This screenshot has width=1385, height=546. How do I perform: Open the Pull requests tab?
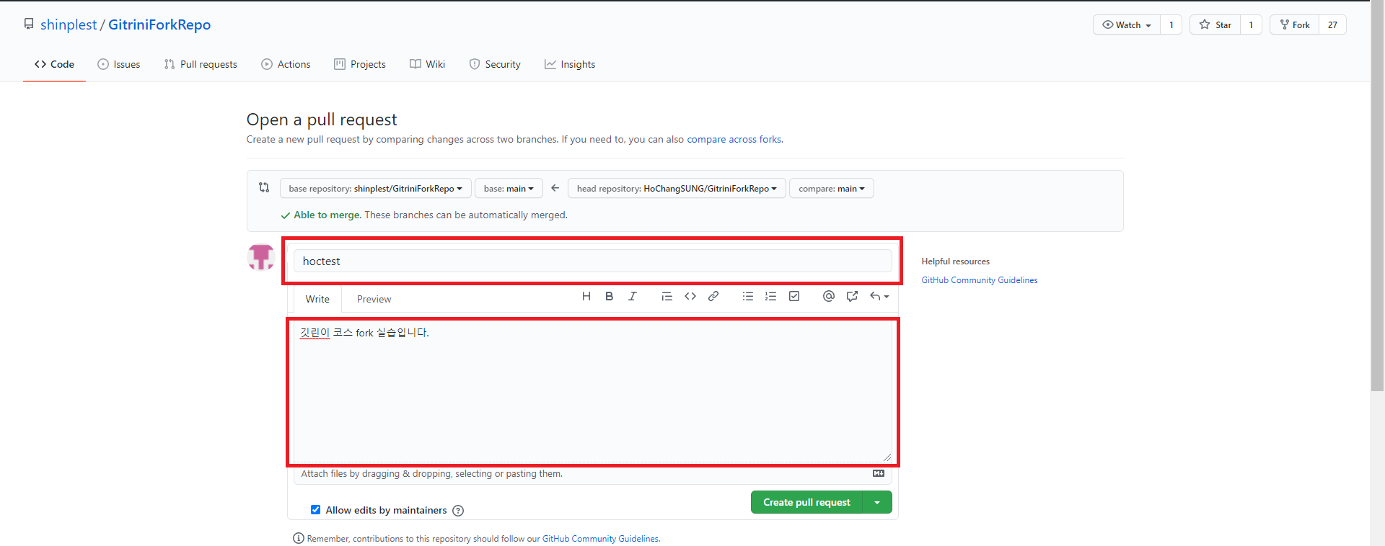pyautogui.click(x=201, y=64)
